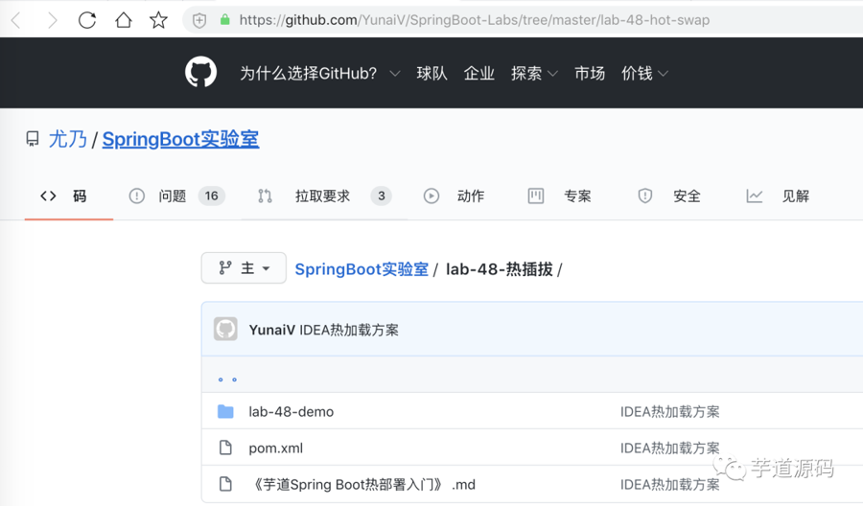863x506 pixels.
Task: Click lab-48-demo folder icon
Action: [x=225, y=412]
